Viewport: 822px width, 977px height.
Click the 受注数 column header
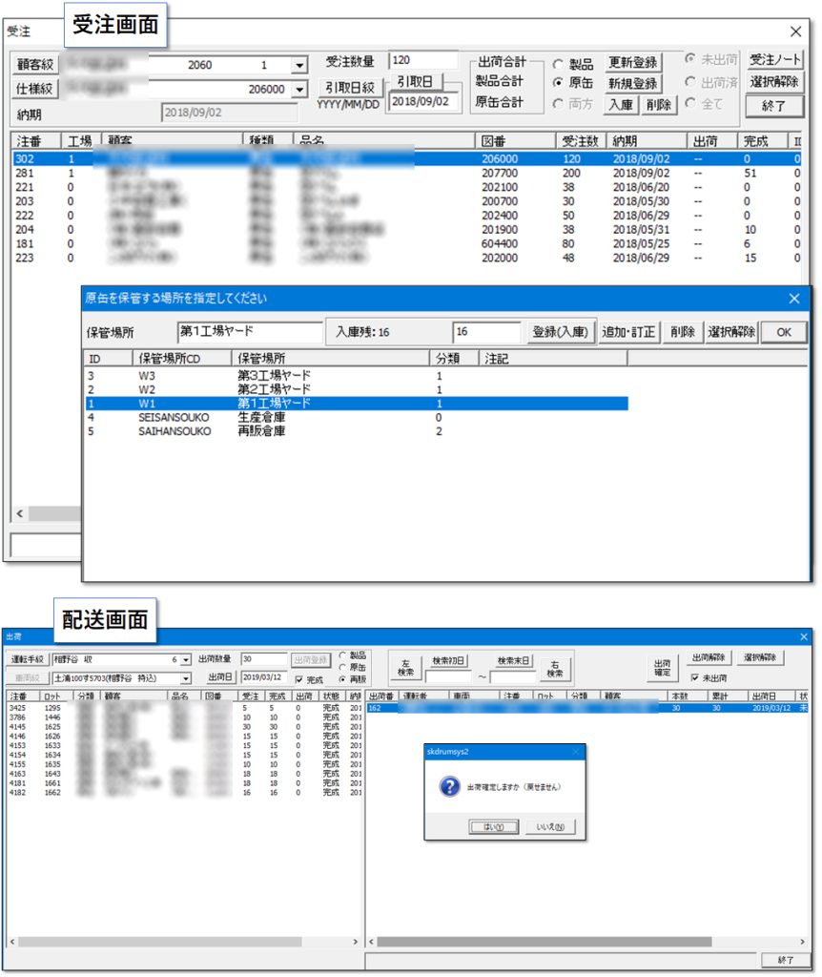pyautogui.click(x=579, y=141)
